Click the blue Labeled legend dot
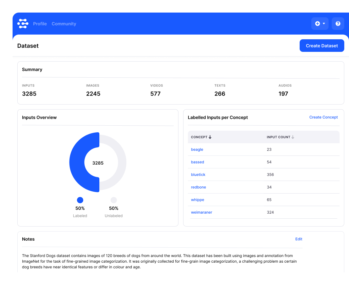The image size is (349, 285). [80, 200]
